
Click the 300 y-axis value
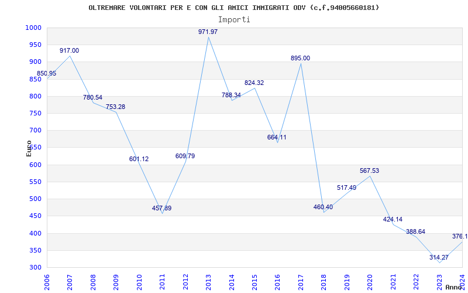35,267
